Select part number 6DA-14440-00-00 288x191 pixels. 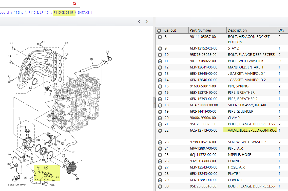pyautogui.click(x=204, y=105)
